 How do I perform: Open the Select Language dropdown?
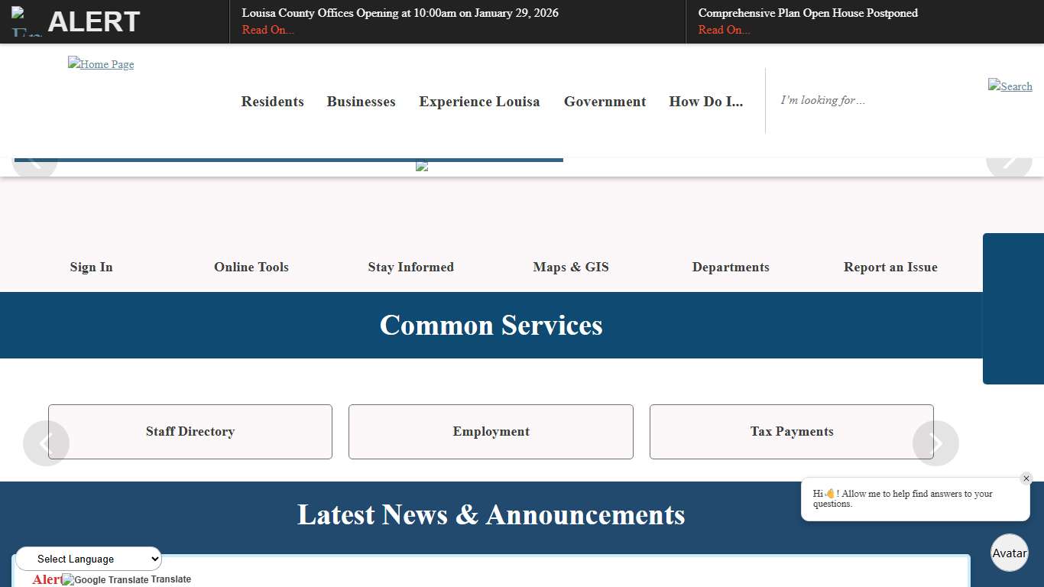pyautogui.click(x=88, y=559)
